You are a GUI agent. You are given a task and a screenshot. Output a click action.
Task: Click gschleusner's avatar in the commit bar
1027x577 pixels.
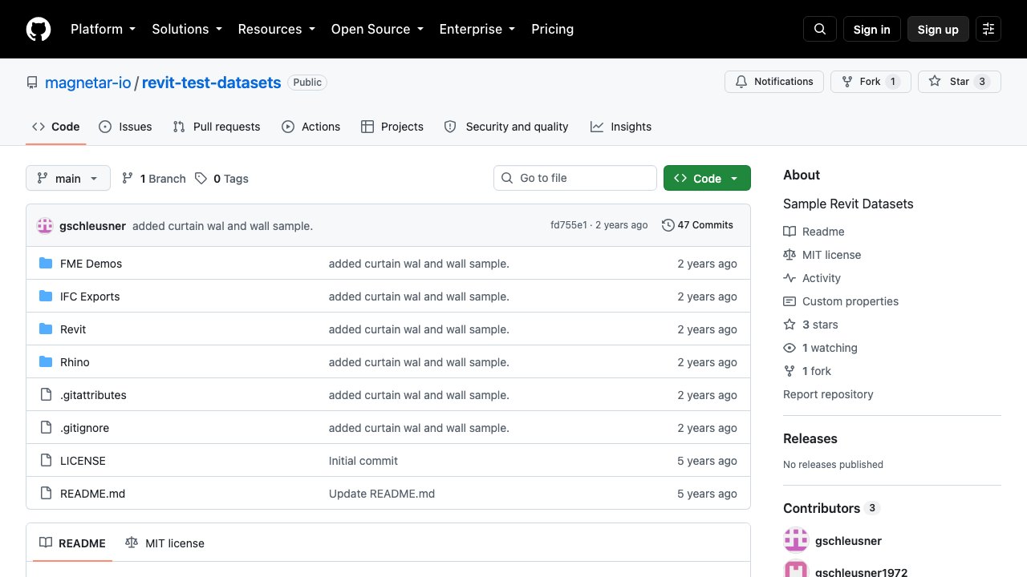tap(45, 226)
